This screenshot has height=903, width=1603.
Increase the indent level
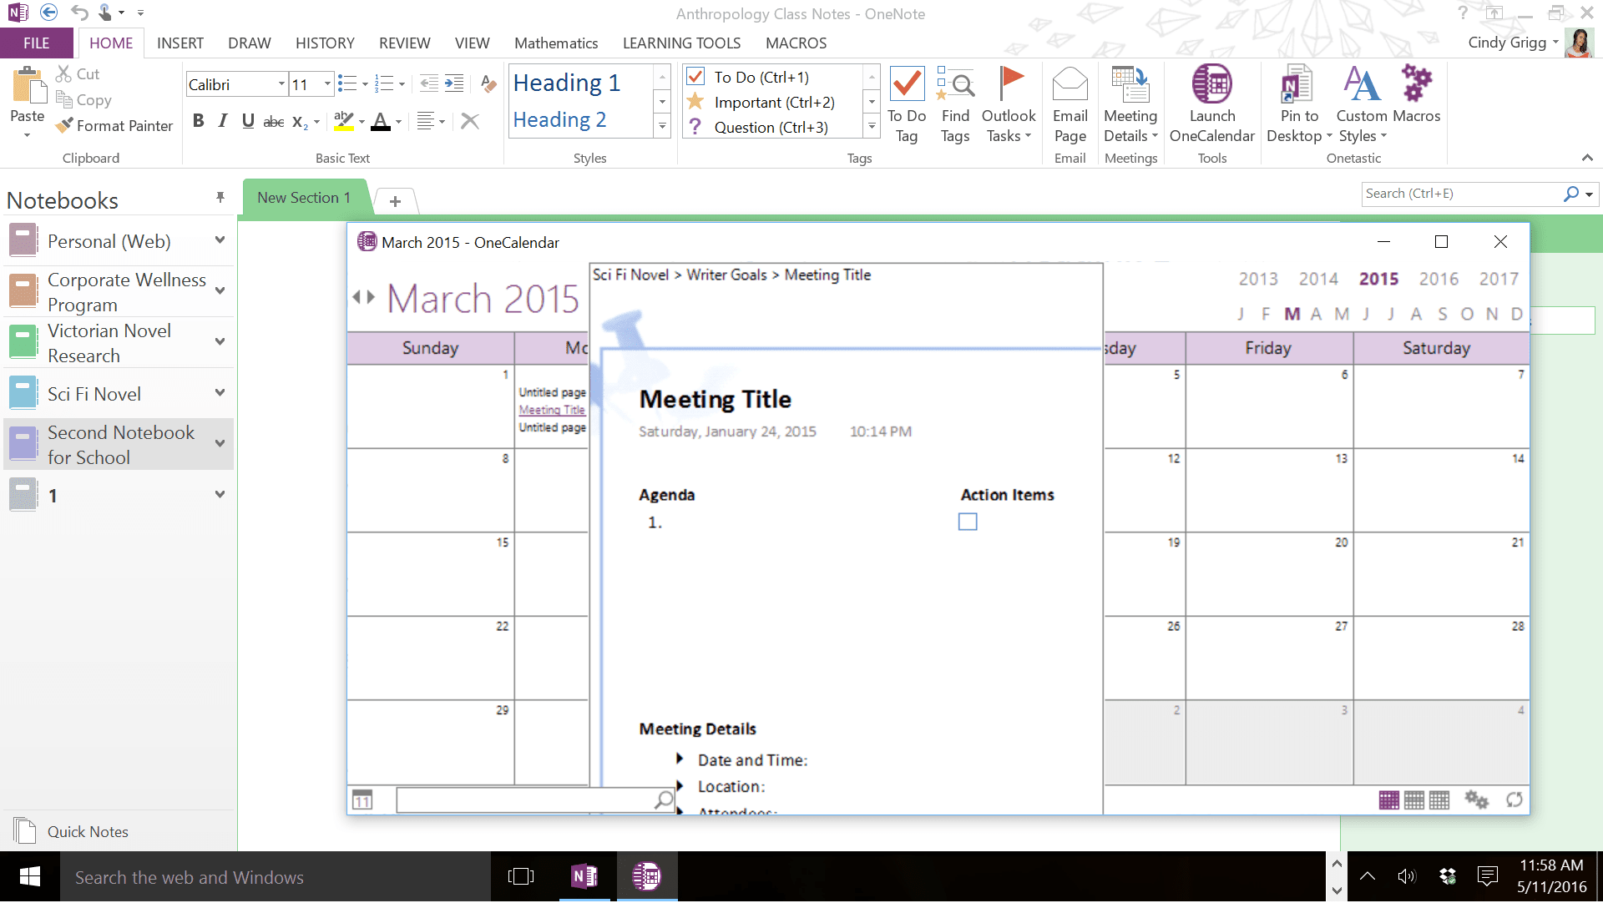click(x=454, y=83)
